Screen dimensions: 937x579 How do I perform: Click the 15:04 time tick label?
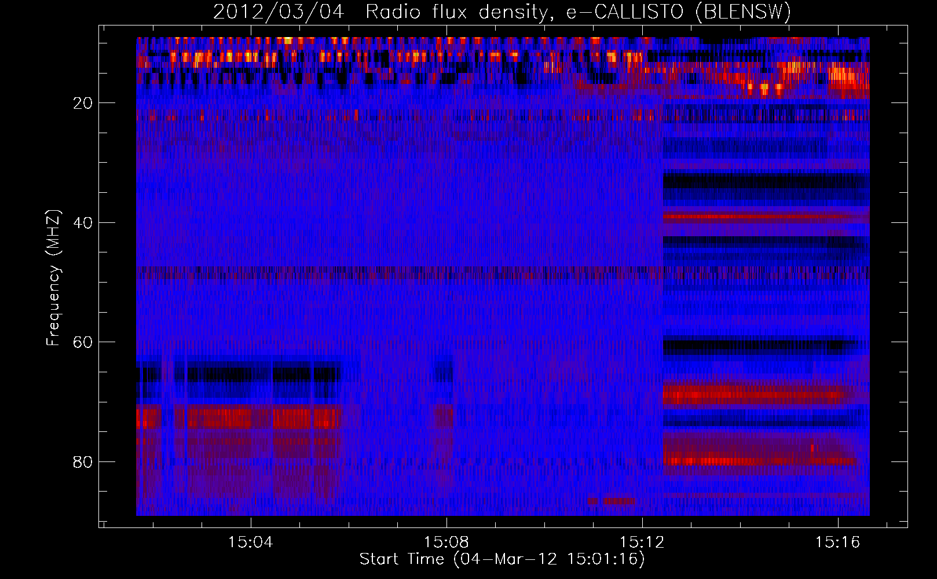(250, 543)
